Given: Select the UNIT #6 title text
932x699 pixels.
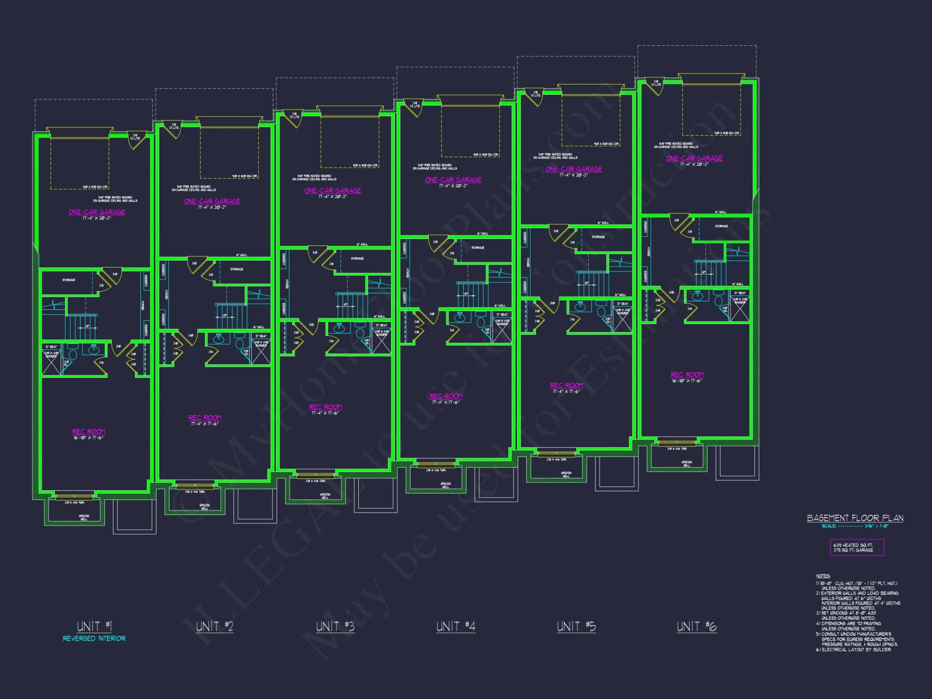Looking at the screenshot, I should click(697, 627).
